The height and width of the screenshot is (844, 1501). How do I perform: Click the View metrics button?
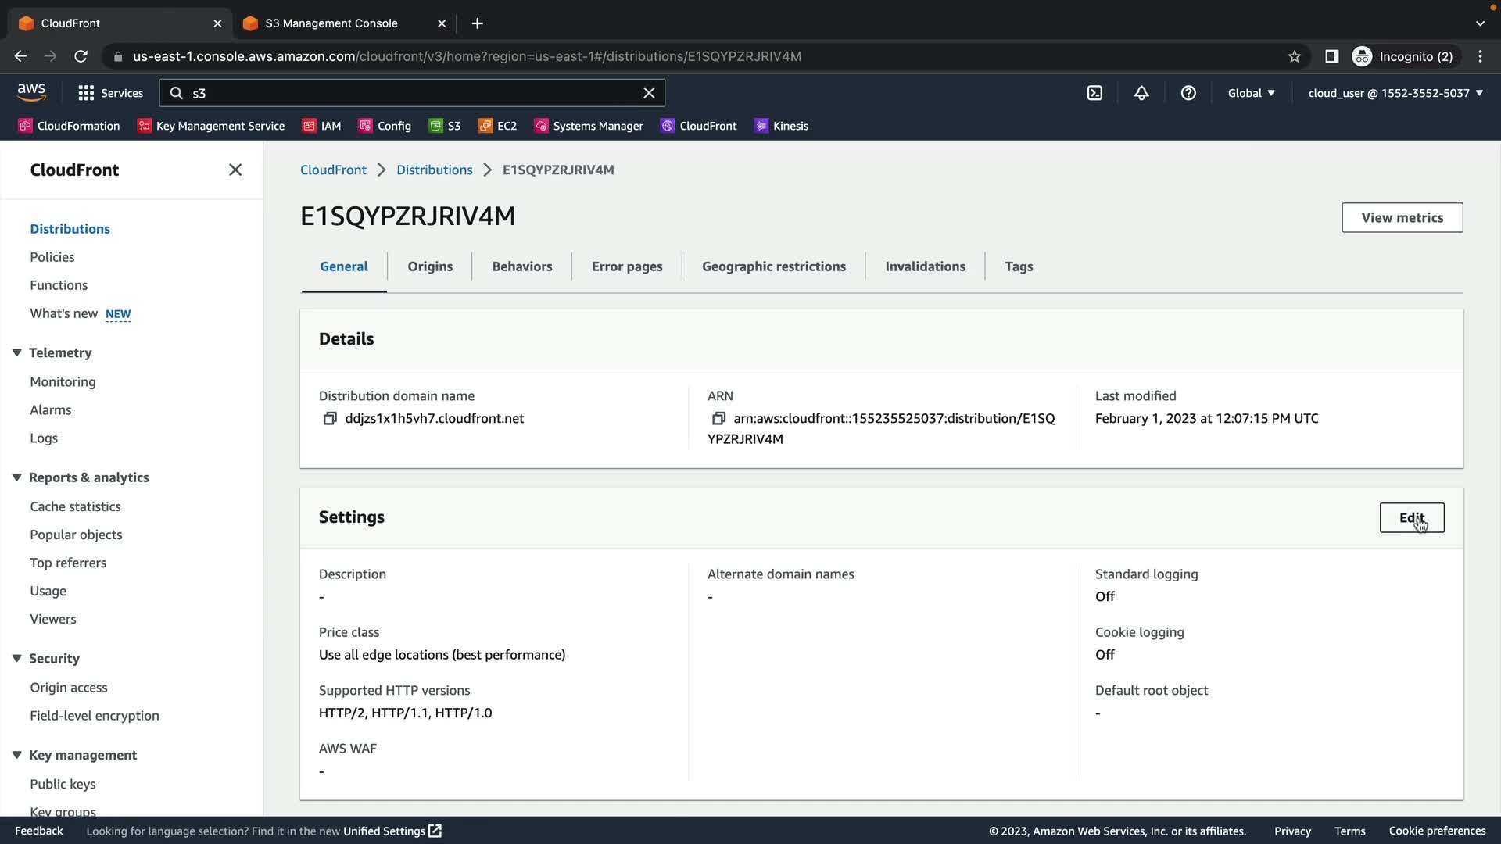[1402, 217]
